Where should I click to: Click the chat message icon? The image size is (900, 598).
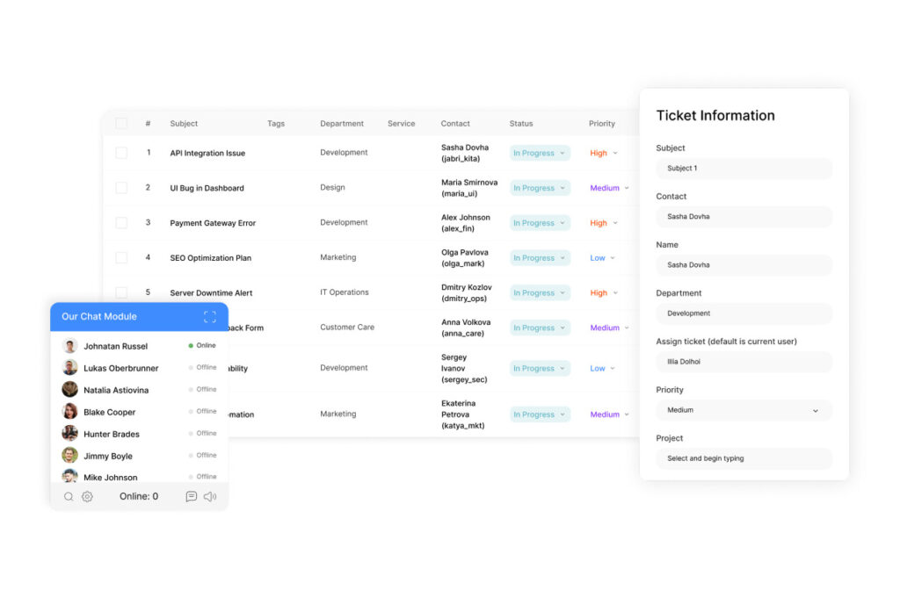click(x=191, y=497)
